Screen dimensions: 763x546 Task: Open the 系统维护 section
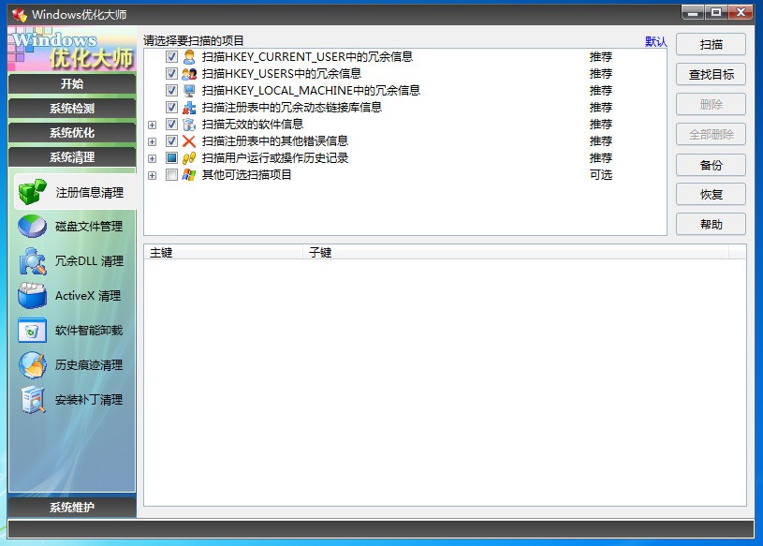click(72, 507)
